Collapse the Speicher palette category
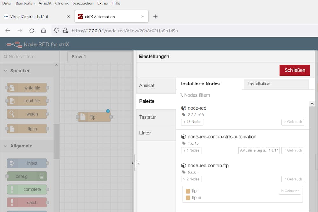318x212 pixels. (6, 71)
